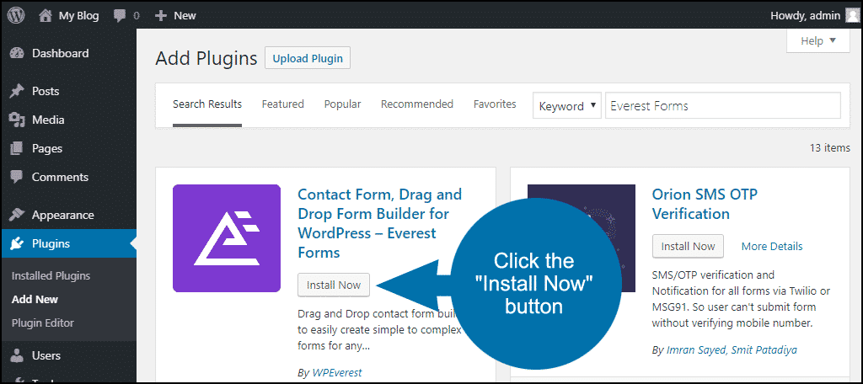
Task: Open More Details for Orion SMS OTP
Action: coord(772,246)
